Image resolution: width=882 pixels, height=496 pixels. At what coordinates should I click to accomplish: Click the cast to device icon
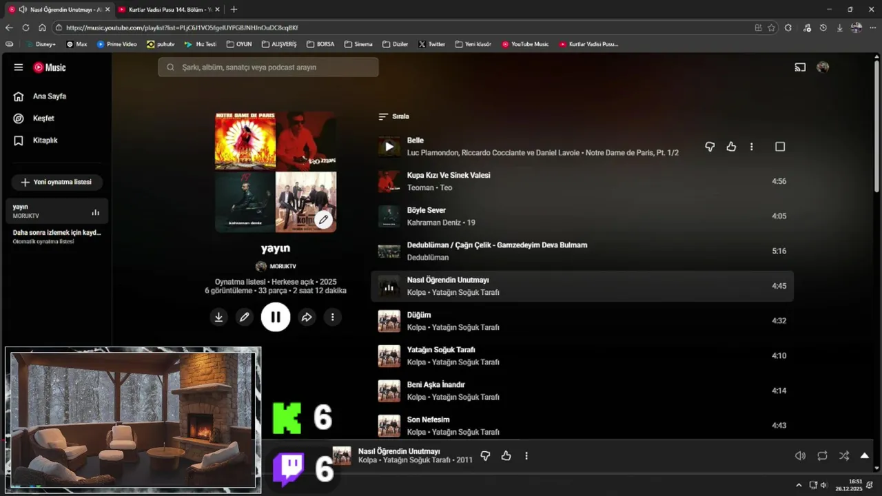(x=800, y=68)
